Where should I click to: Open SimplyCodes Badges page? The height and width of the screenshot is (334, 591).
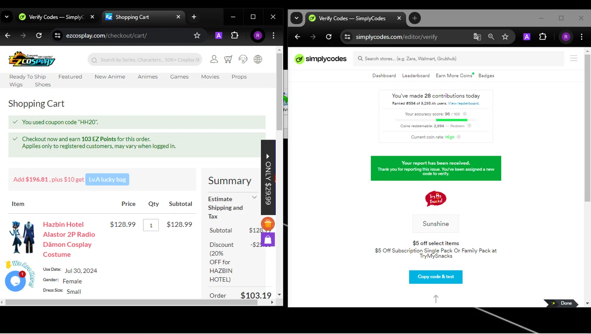pos(486,75)
